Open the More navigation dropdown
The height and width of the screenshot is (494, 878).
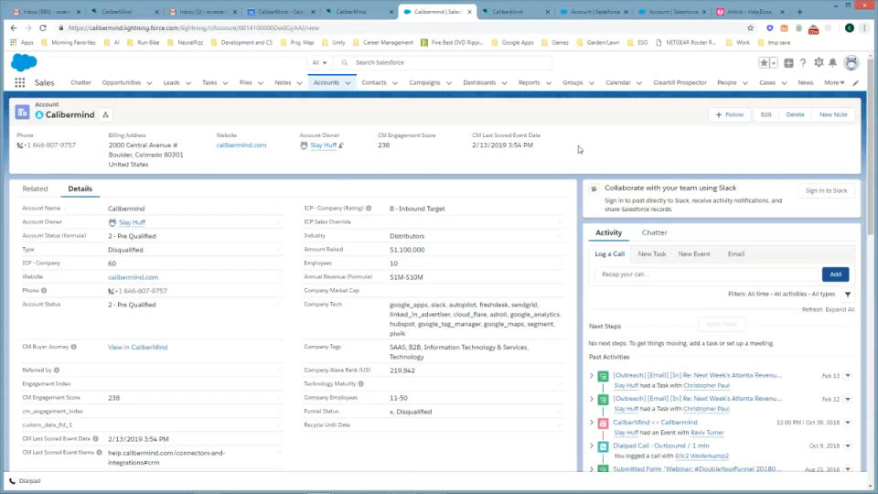(x=833, y=82)
